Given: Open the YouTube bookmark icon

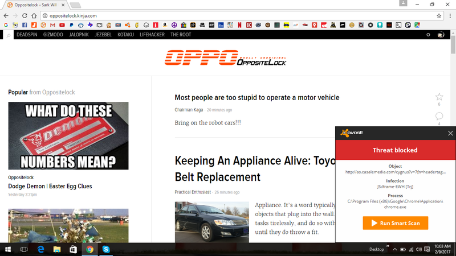Looking at the screenshot, I should [62, 25].
